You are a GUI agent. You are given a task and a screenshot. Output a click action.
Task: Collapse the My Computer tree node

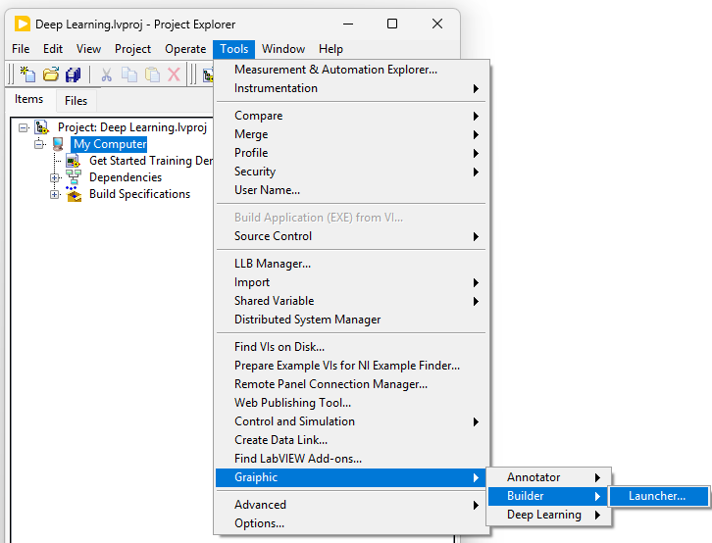pyautogui.click(x=40, y=144)
